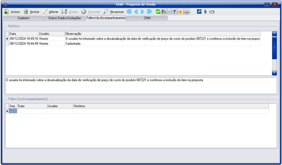Jump to the last record arrow
282x165 pixels.
coord(149,12)
